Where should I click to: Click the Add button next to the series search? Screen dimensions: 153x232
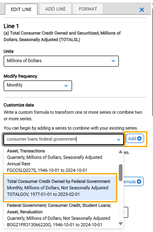135,139
